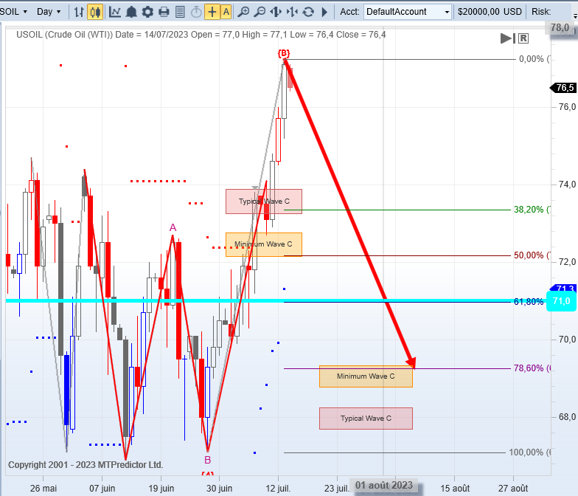Click the $20000,00 USD balance
Image resolution: width=578 pixels, height=496 pixels.
(490, 12)
